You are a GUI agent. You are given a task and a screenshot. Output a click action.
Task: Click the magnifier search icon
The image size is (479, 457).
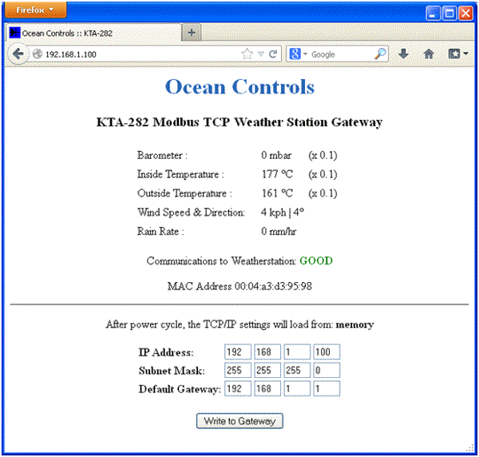(x=380, y=54)
